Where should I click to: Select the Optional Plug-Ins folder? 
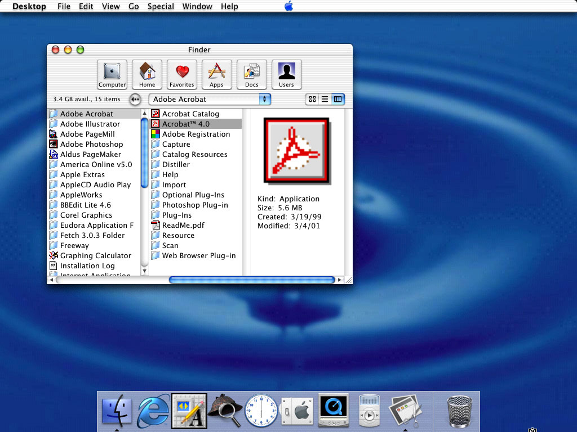[196, 195]
